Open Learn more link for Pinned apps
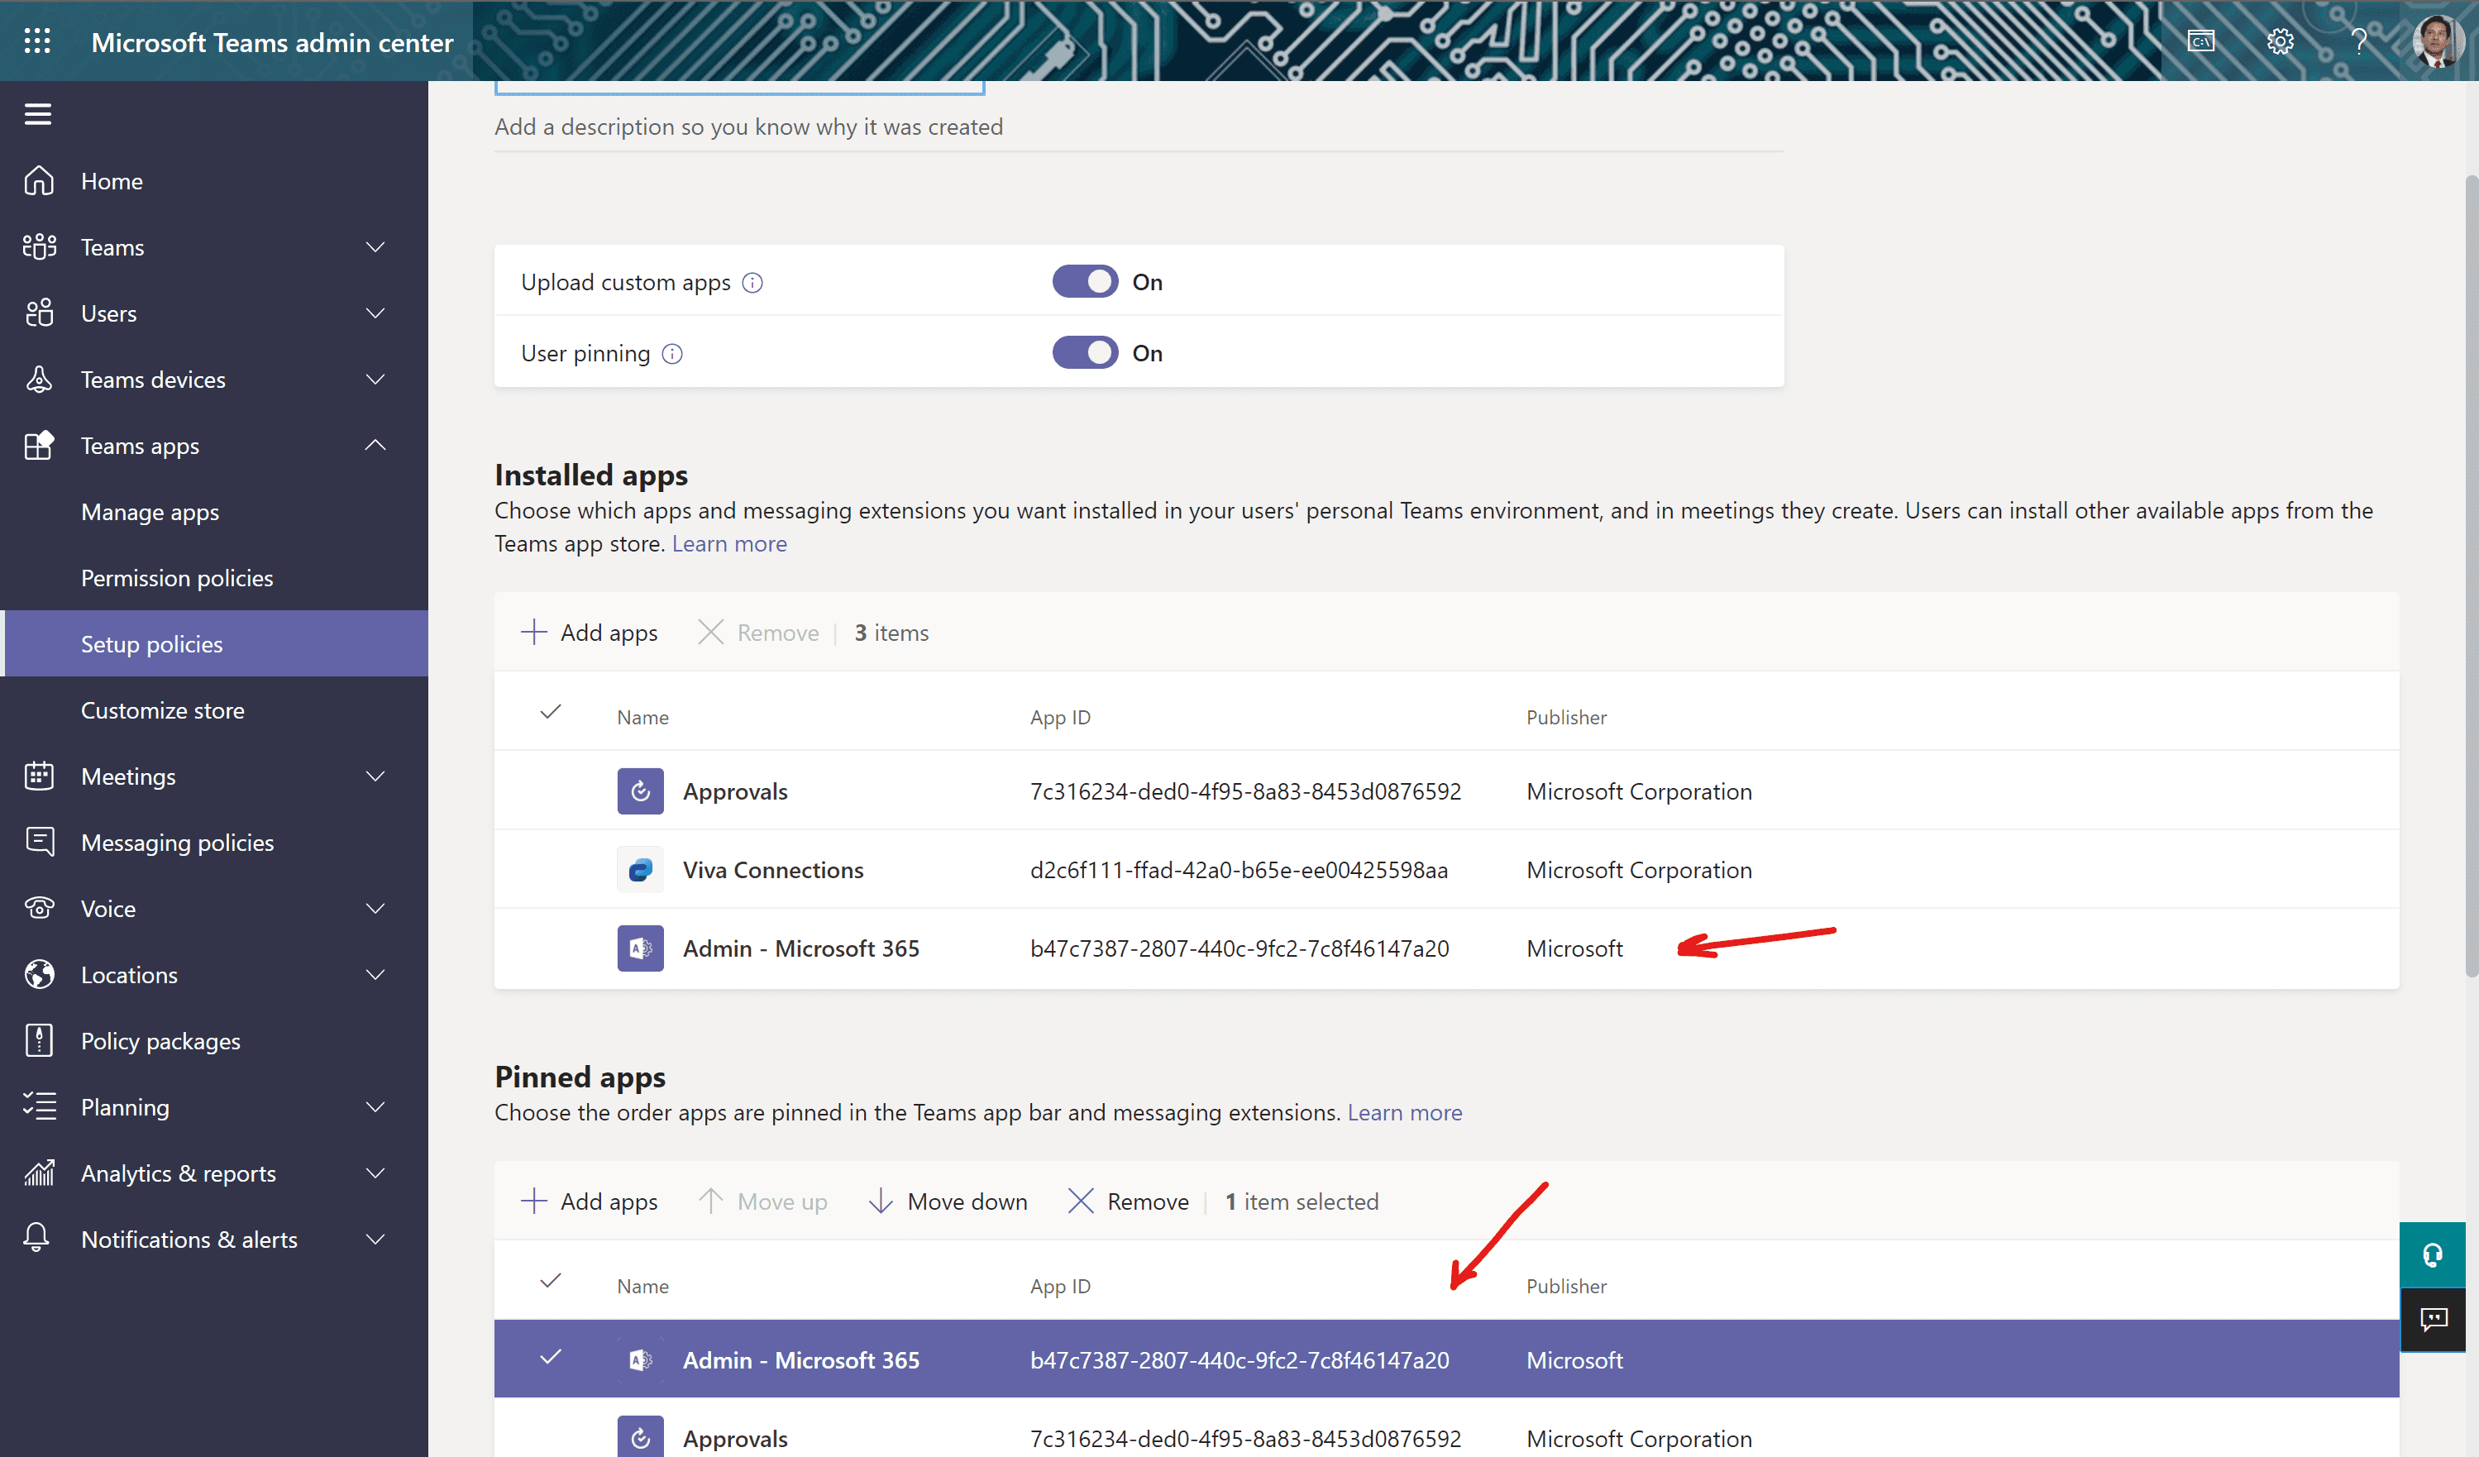 tap(1404, 1111)
